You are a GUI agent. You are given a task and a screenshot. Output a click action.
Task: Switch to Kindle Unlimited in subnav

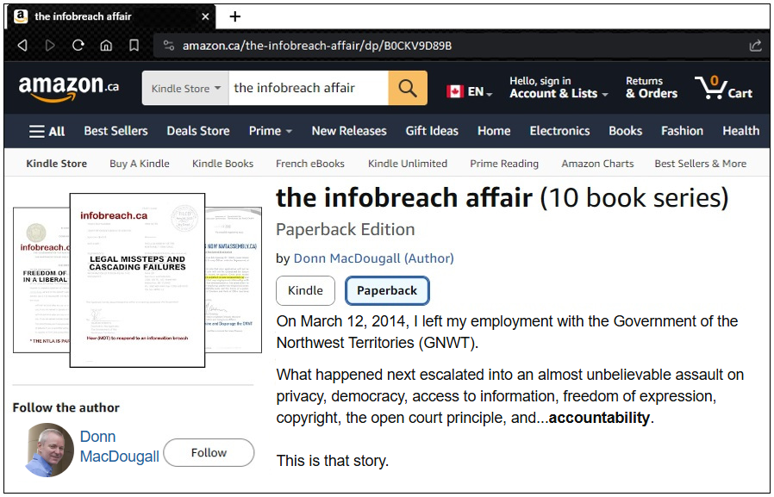(x=407, y=164)
